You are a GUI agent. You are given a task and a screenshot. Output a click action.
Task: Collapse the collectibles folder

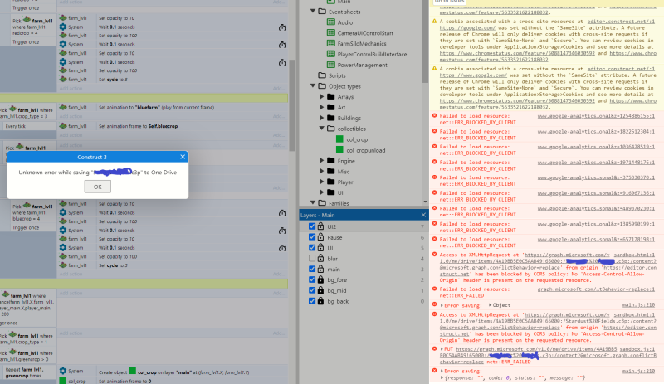[x=322, y=129]
